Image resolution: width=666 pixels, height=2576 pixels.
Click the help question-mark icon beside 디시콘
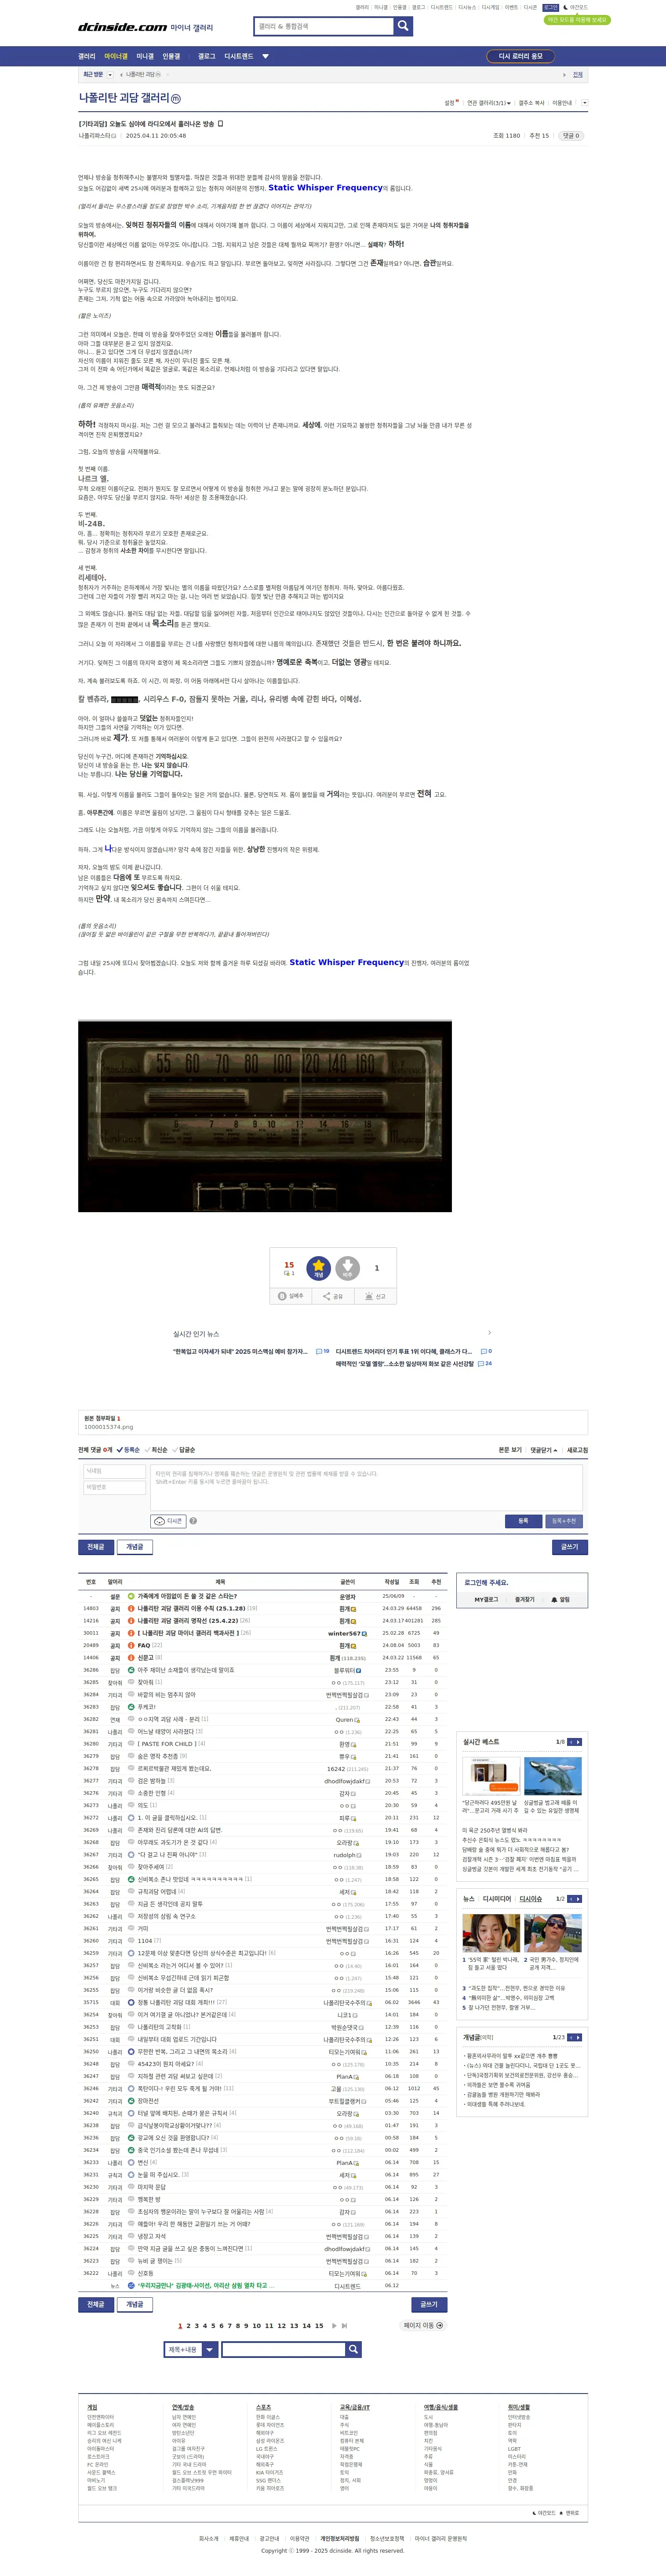[193, 1521]
